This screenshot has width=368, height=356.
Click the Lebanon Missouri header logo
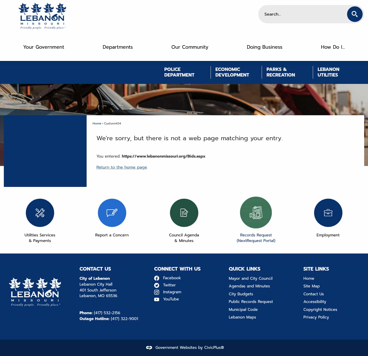42,16
